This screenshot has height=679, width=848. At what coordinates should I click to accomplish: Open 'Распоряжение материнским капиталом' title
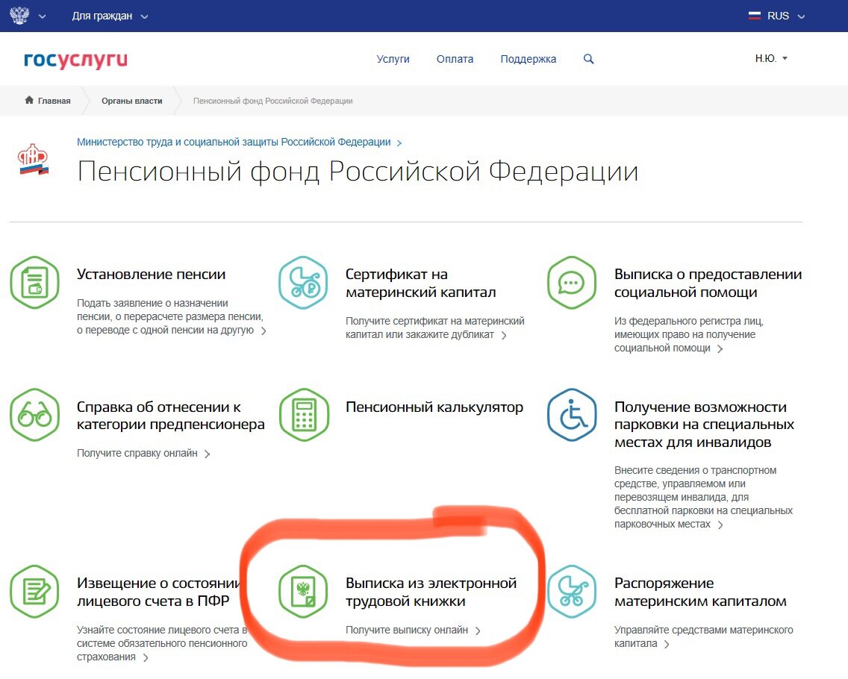[700, 592]
